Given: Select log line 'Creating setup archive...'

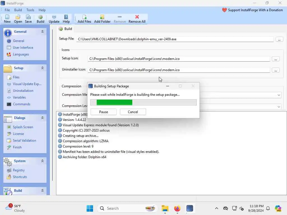Looking at the screenshot, I should coord(80,136).
